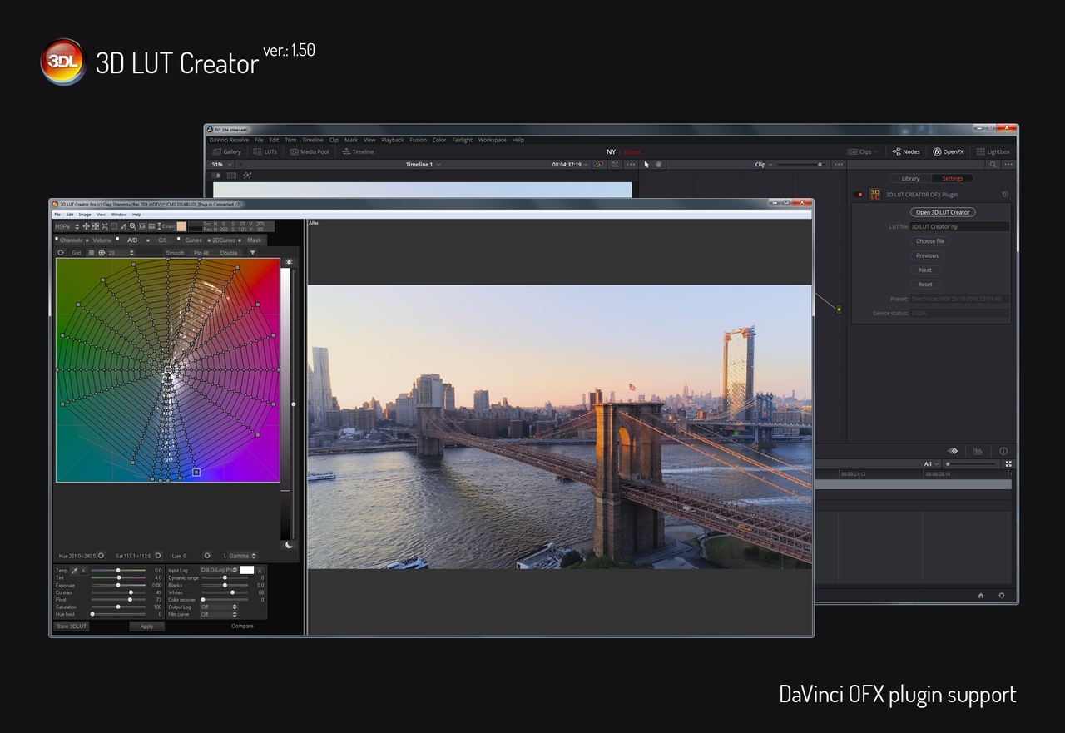This screenshot has width=1065, height=733.
Task: Select the hand pan tool in DaVinci node toolbar
Action: tap(658, 165)
